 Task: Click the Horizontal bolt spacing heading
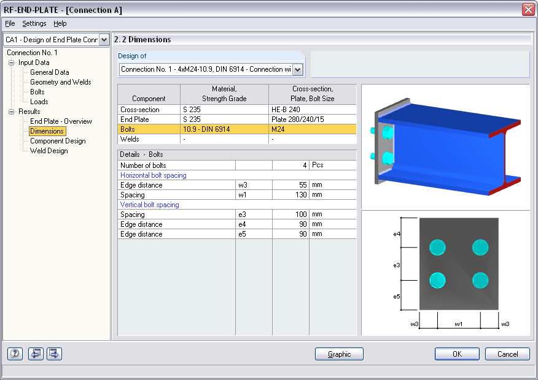(x=154, y=175)
